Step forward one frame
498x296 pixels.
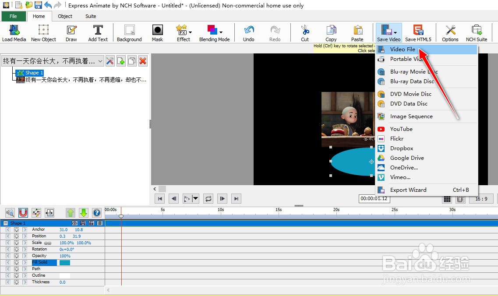coord(222,198)
